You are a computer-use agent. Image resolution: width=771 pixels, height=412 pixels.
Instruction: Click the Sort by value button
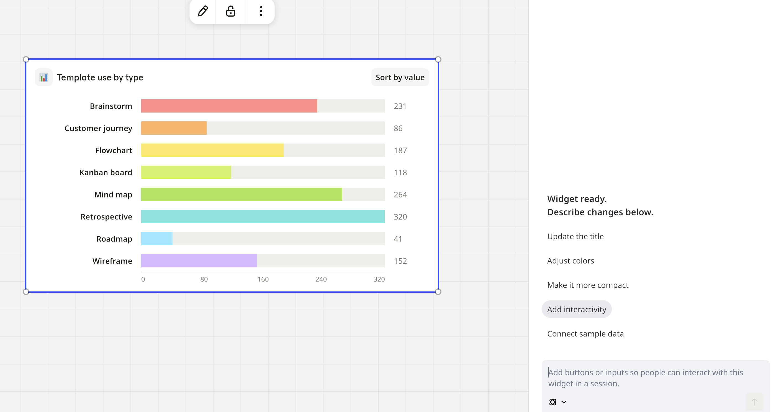(400, 77)
